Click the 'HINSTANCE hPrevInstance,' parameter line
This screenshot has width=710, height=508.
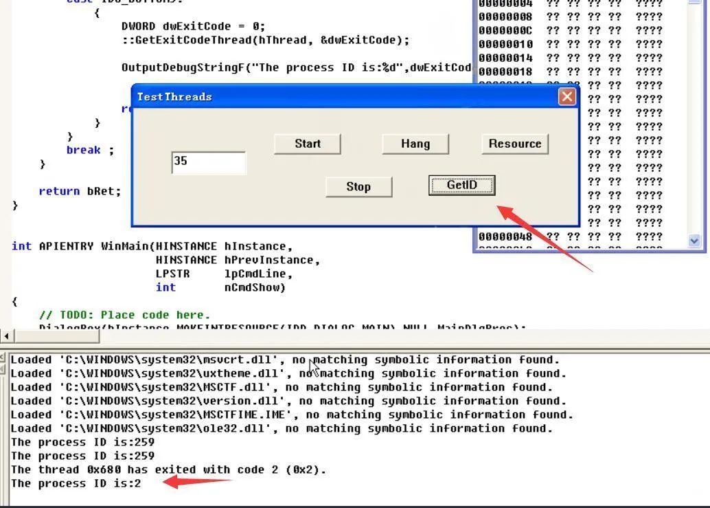[x=238, y=260]
